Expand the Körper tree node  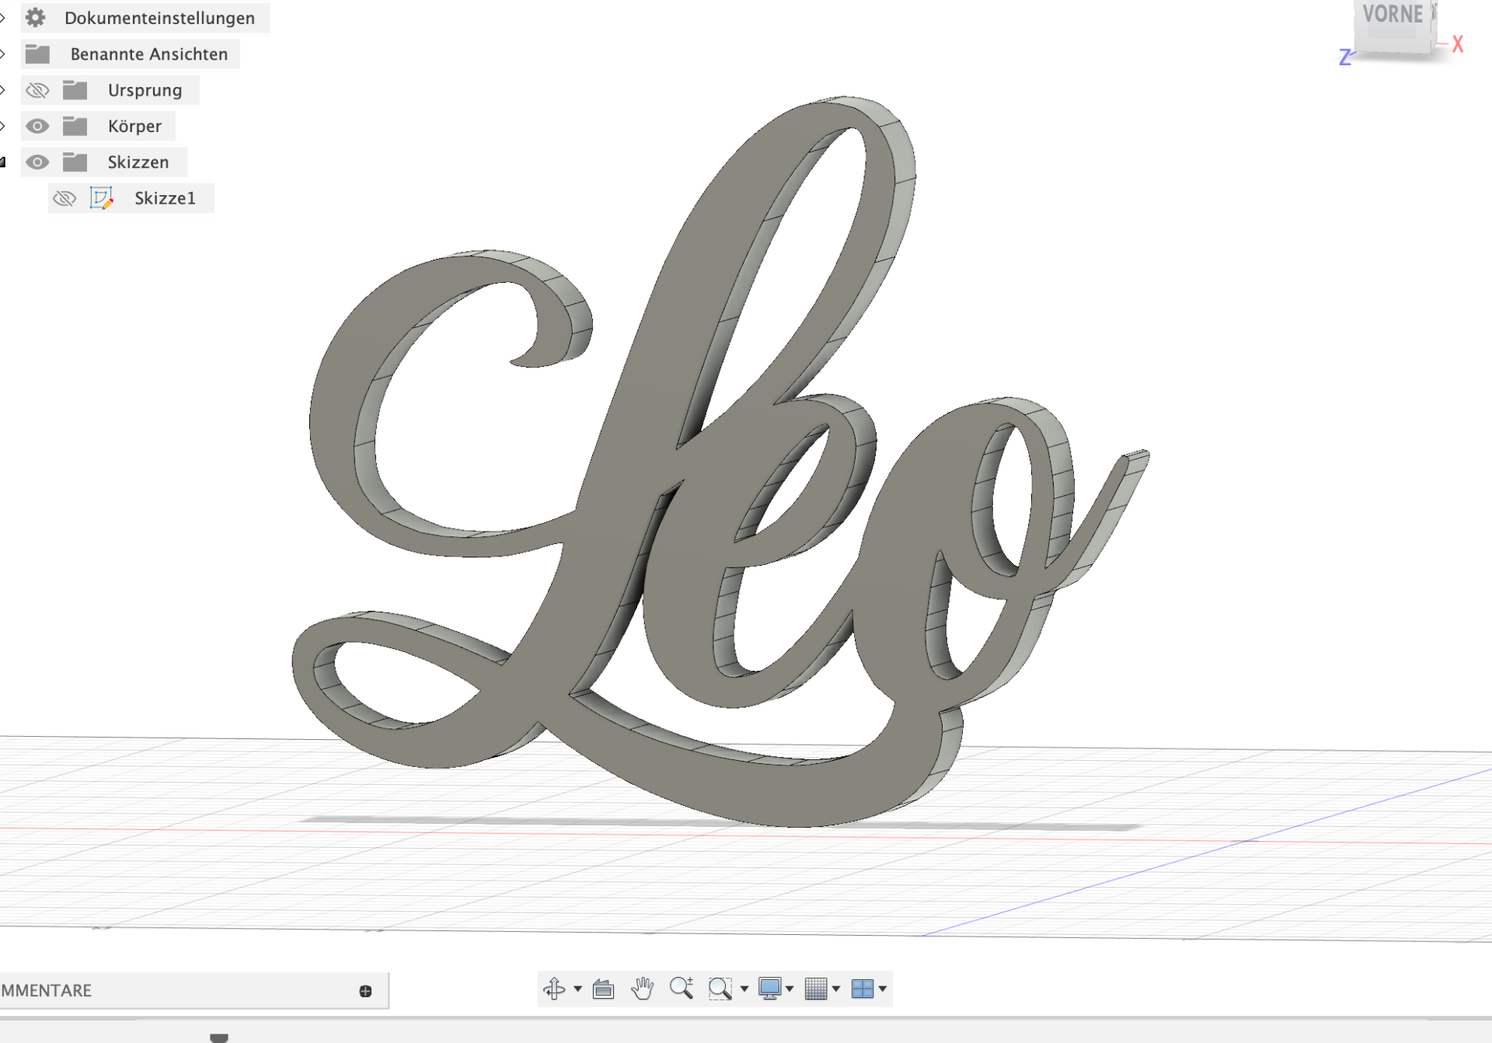click(3, 126)
